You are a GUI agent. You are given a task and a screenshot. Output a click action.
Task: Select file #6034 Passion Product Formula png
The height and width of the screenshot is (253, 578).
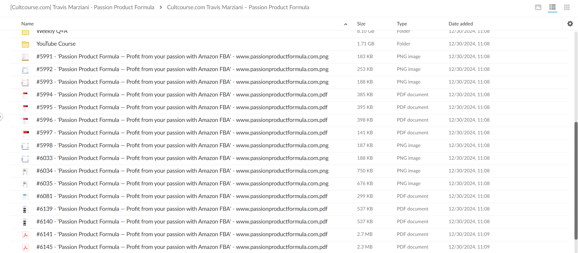click(x=182, y=171)
